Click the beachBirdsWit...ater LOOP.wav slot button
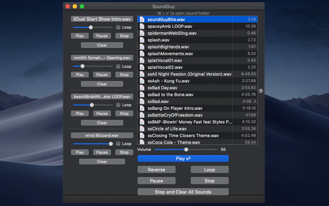Screen dimensions: 329x206 (x=102, y=97)
